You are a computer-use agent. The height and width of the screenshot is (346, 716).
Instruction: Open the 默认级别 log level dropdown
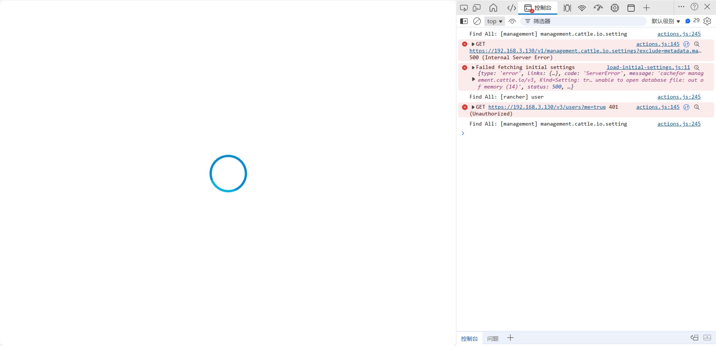[665, 21]
